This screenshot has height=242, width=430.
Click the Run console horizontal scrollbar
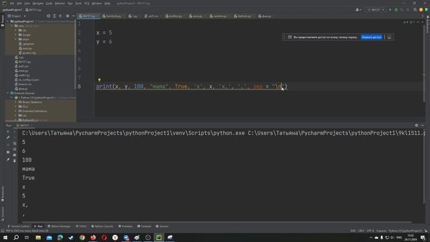216,222
